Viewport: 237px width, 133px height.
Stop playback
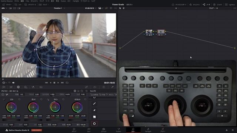pyautogui.click(x=54, y=83)
